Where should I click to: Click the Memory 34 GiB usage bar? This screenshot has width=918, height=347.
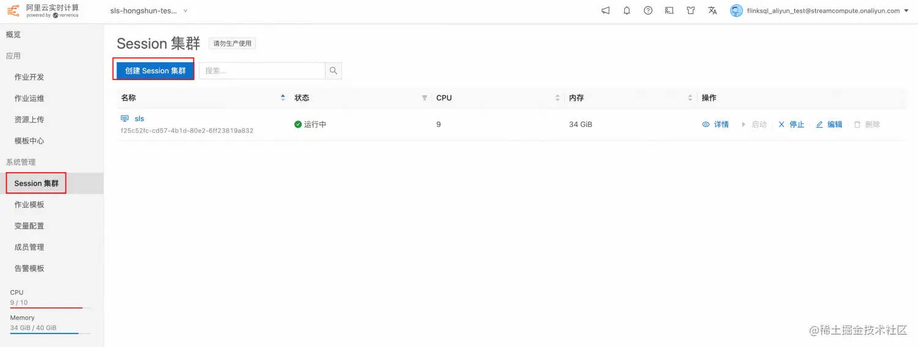point(50,334)
